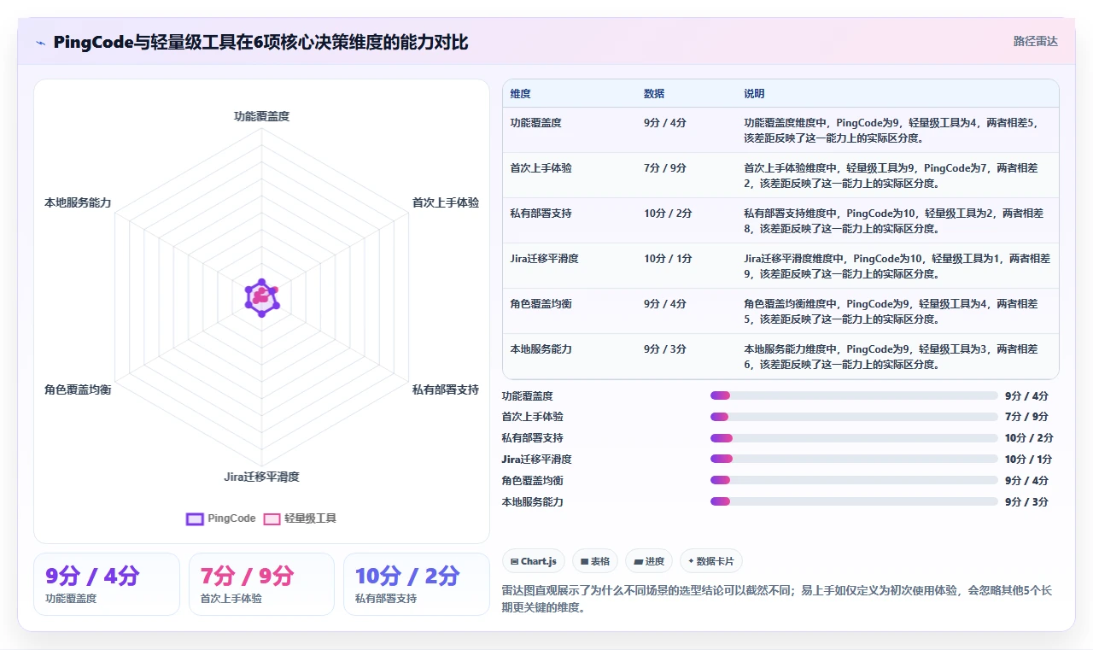Select the Jira迁移平滑度 progress bar

[854, 459]
